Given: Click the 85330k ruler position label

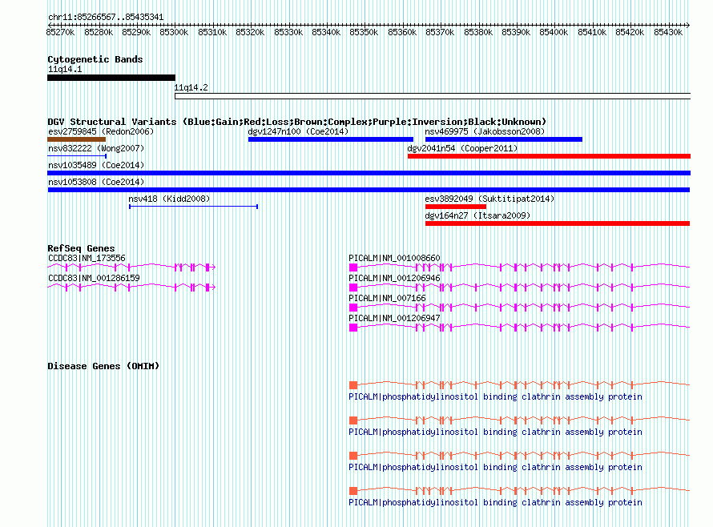Looking at the screenshot, I should [288, 32].
